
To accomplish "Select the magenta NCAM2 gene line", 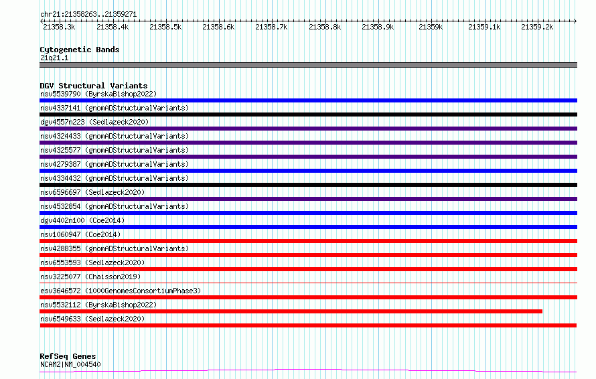I will pyautogui.click(x=308, y=371).
